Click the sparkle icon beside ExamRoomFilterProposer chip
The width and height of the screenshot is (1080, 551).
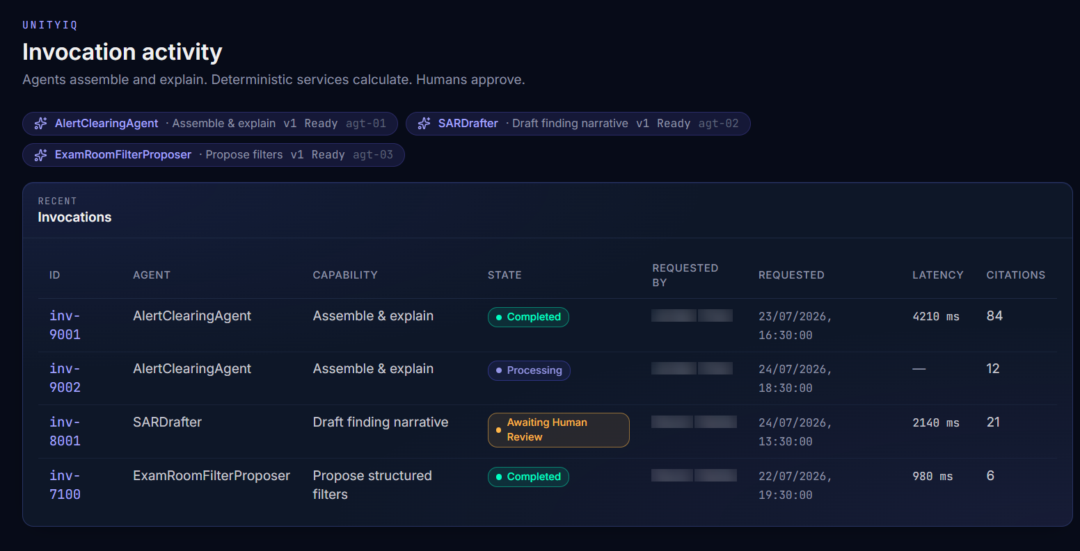pos(40,155)
